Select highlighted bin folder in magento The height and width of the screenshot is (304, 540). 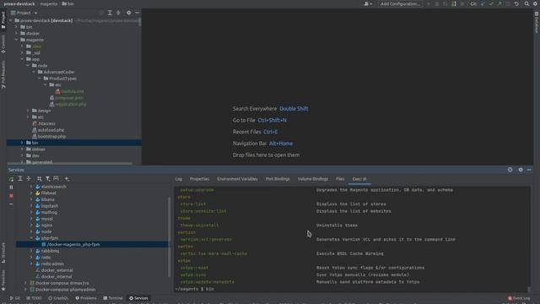point(74,143)
